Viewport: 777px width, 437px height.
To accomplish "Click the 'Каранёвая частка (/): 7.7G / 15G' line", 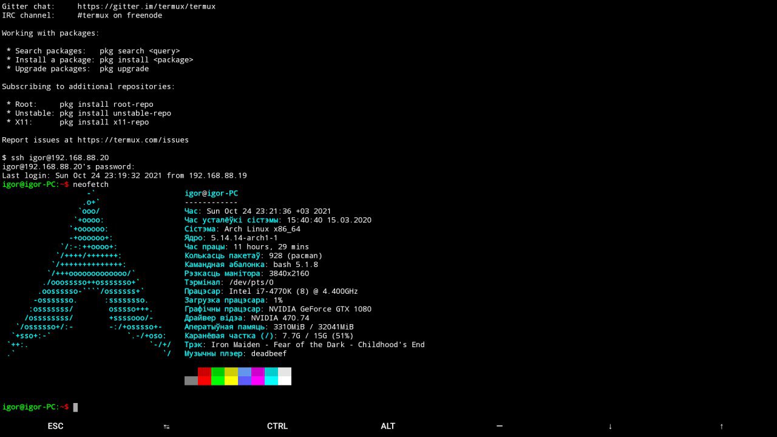I will (269, 336).
